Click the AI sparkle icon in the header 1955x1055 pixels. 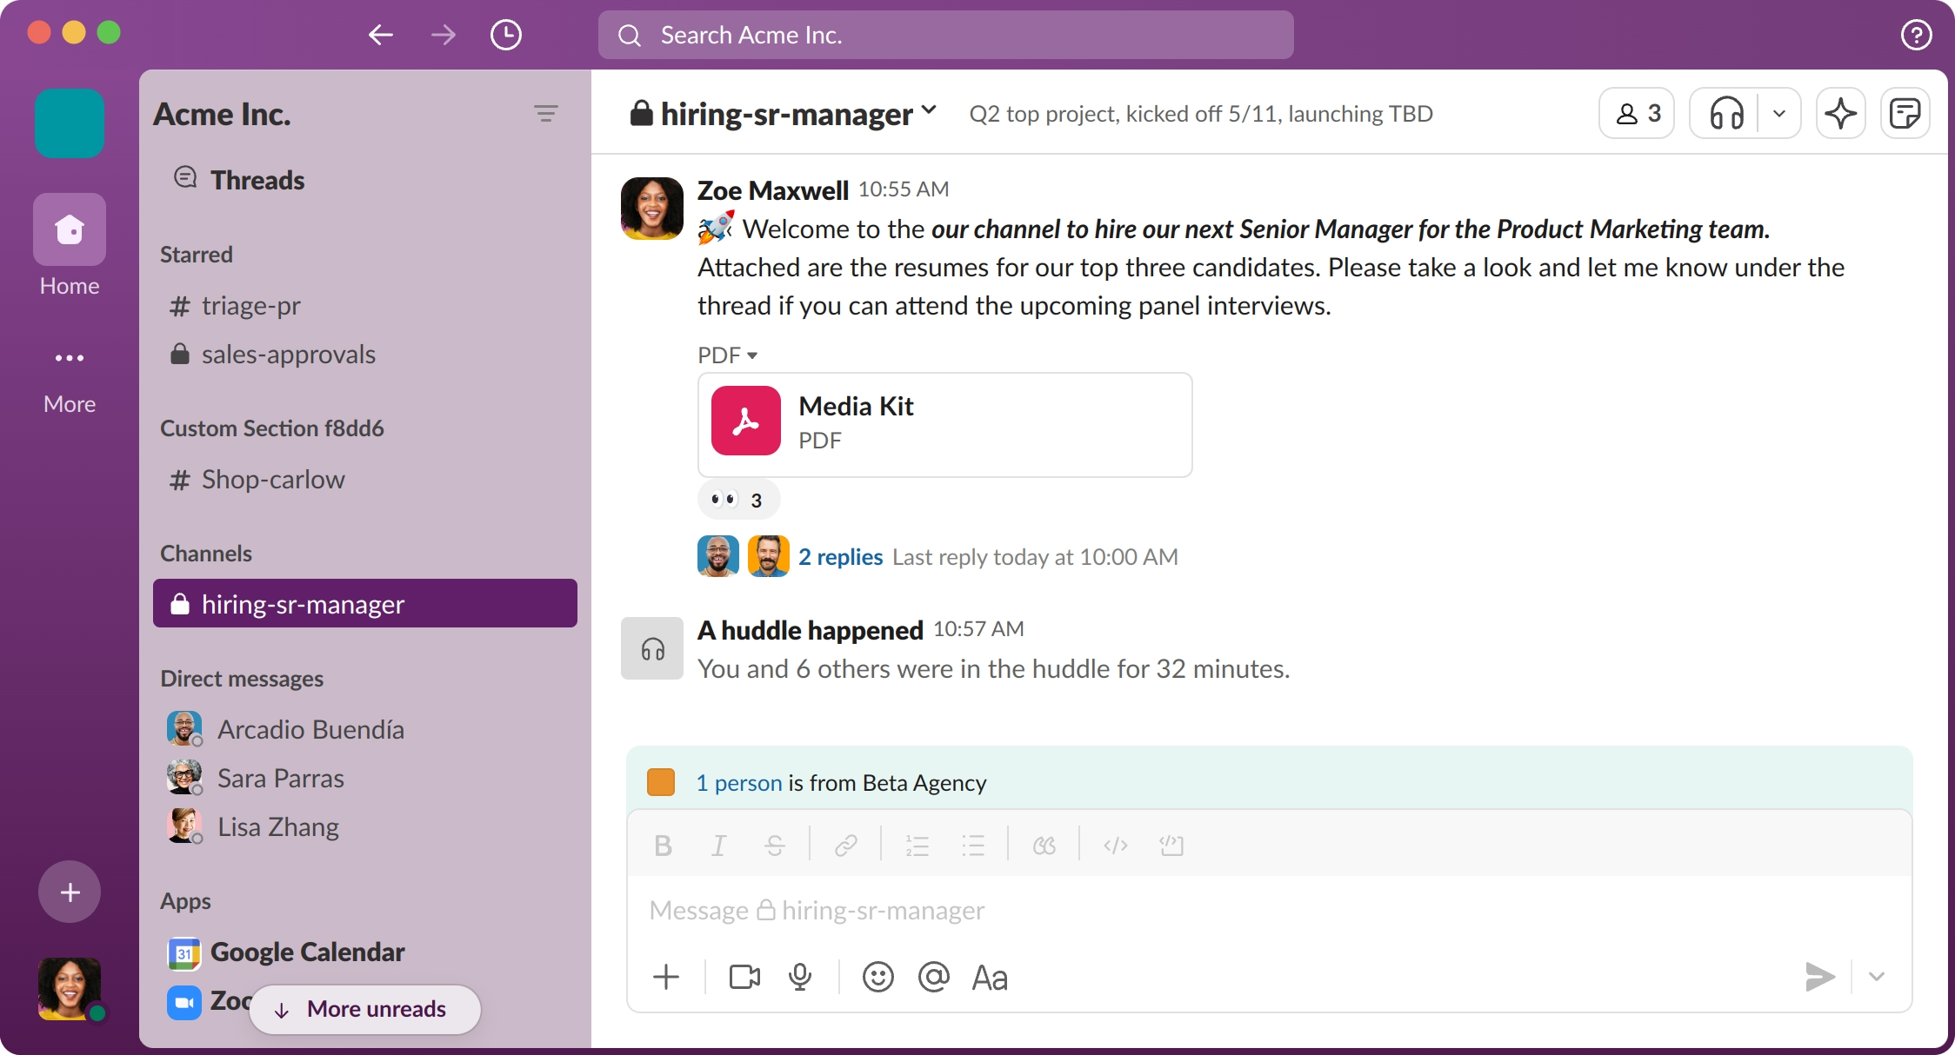pyautogui.click(x=1841, y=113)
